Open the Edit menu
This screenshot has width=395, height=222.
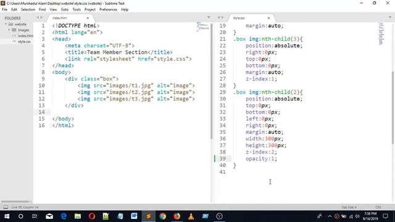(14, 9)
